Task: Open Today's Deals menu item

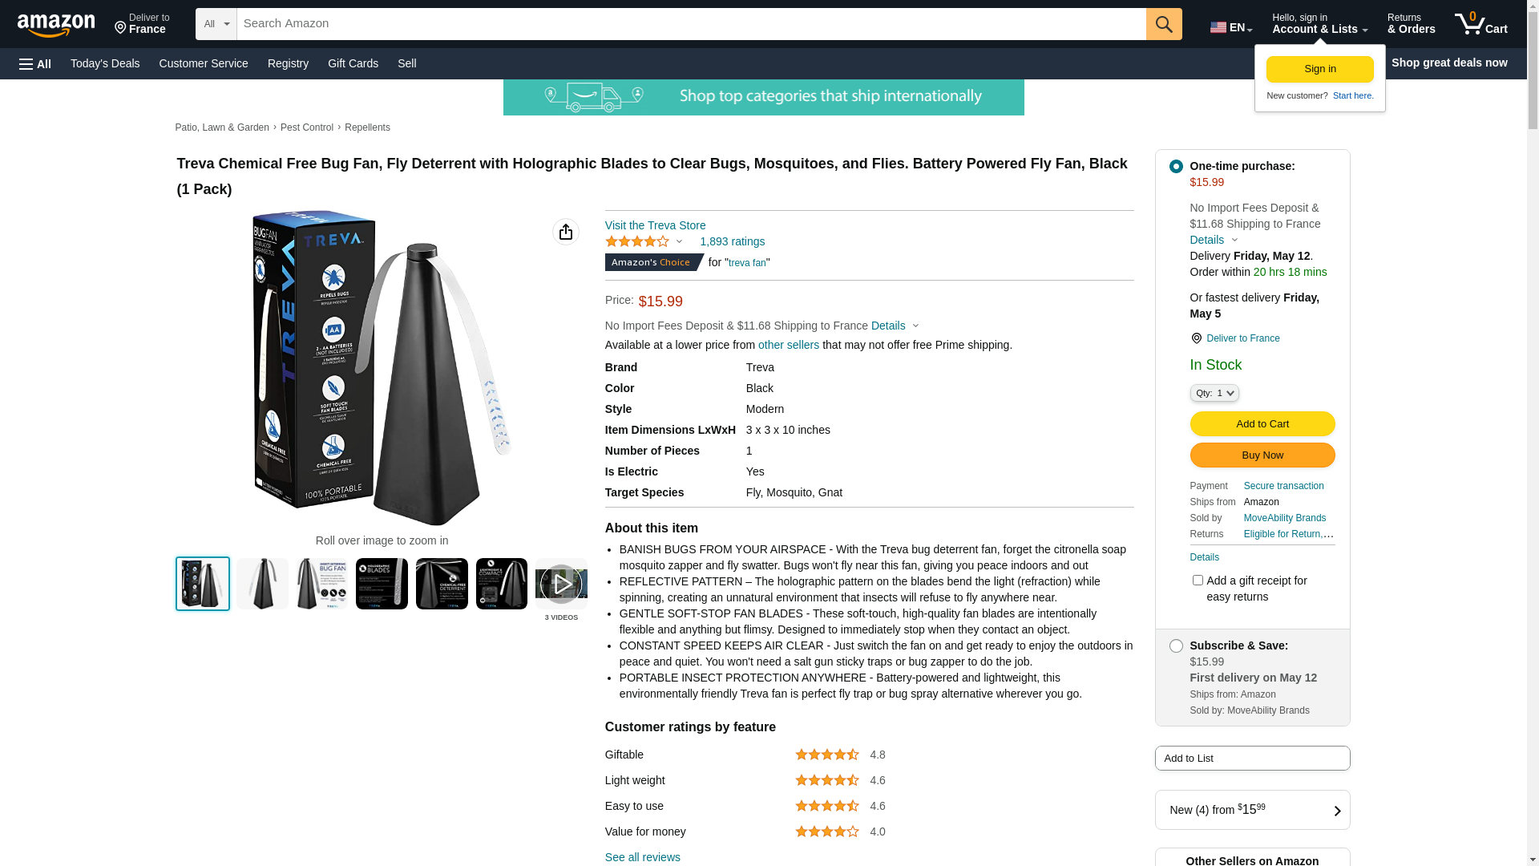Action: coord(105,63)
